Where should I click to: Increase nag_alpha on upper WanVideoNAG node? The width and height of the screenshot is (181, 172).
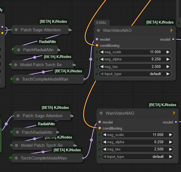168,59
